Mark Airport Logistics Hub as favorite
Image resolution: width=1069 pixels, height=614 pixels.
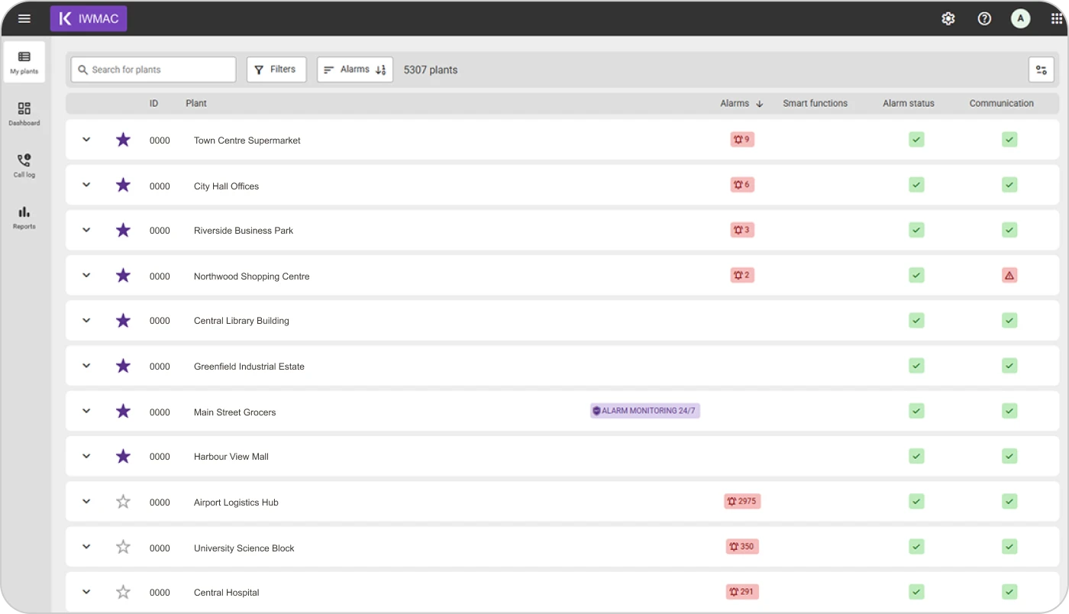[123, 502]
